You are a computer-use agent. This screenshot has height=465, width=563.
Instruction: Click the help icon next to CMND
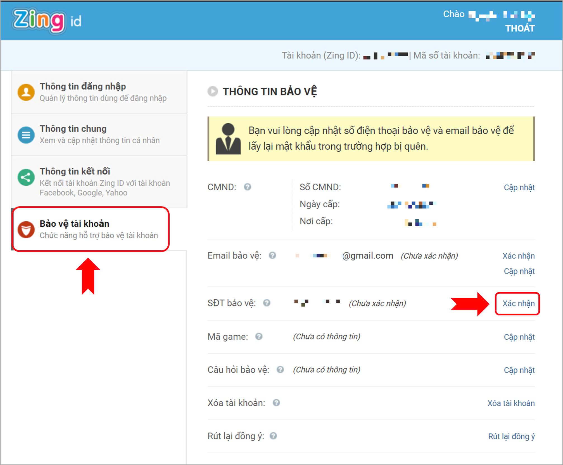[x=247, y=187]
